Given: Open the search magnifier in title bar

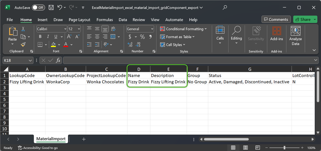Looking at the screenshot, I should 225,7.
